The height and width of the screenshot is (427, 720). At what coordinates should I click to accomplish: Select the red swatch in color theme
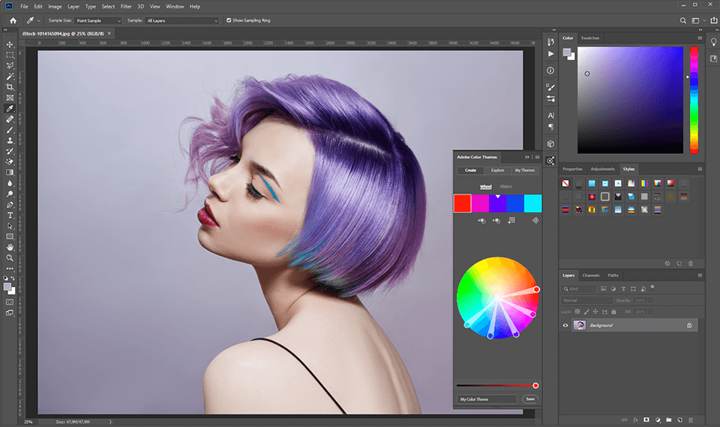pos(462,203)
